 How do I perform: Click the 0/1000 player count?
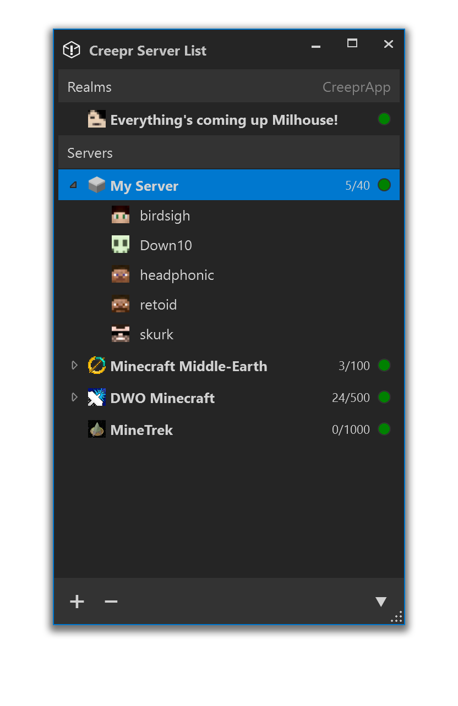pyautogui.click(x=351, y=429)
